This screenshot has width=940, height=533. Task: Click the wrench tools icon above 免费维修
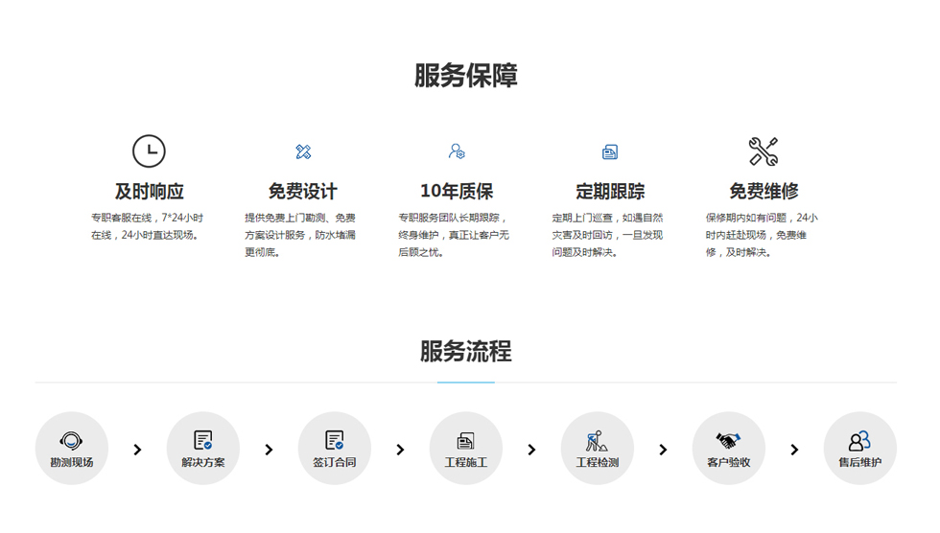point(764,151)
